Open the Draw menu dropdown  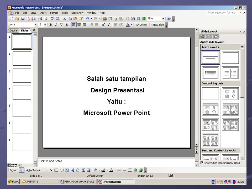click(14, 170)
